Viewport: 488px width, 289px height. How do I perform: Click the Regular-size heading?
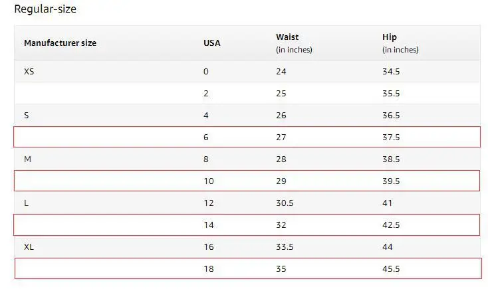(x=45, y=9)
